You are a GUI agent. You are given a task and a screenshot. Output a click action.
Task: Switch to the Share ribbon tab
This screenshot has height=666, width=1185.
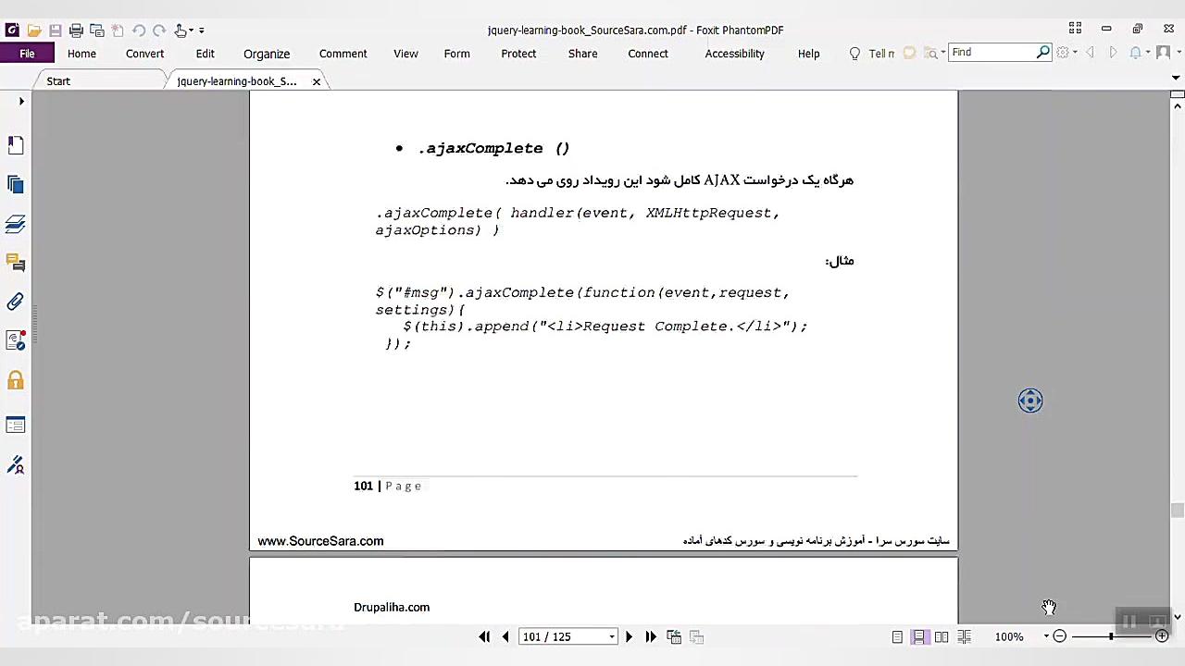(583, 54)
